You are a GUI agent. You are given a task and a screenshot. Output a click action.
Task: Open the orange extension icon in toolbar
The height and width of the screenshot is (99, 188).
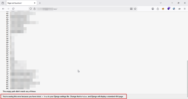(163, 9)
